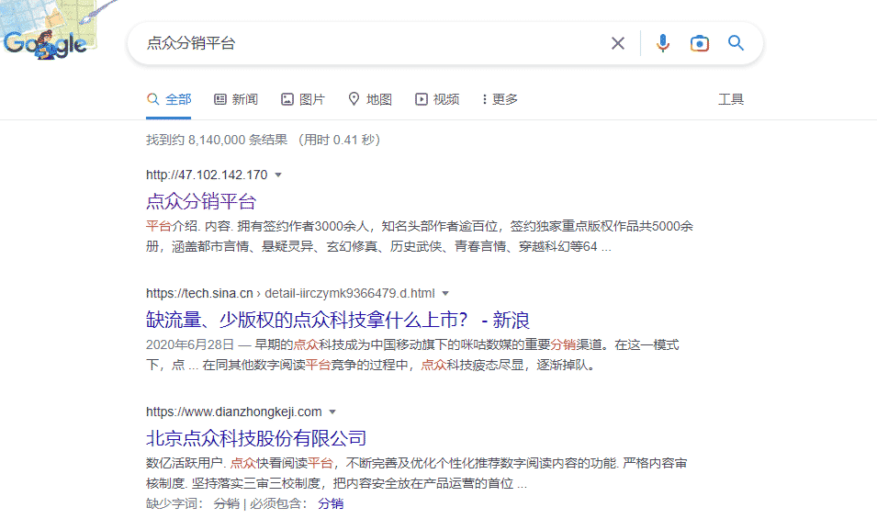This screenshot has height=530, width=877.
Task: Select the 新闻 news icon tab
Action: [x=235, y=98]
